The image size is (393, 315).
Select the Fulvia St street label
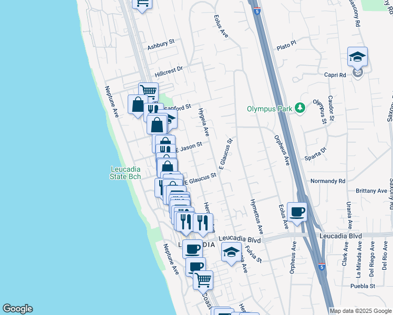coord(253,254)
